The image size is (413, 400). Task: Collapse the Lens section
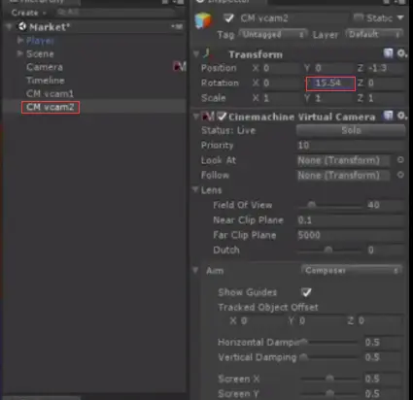[x=195, y=189]
